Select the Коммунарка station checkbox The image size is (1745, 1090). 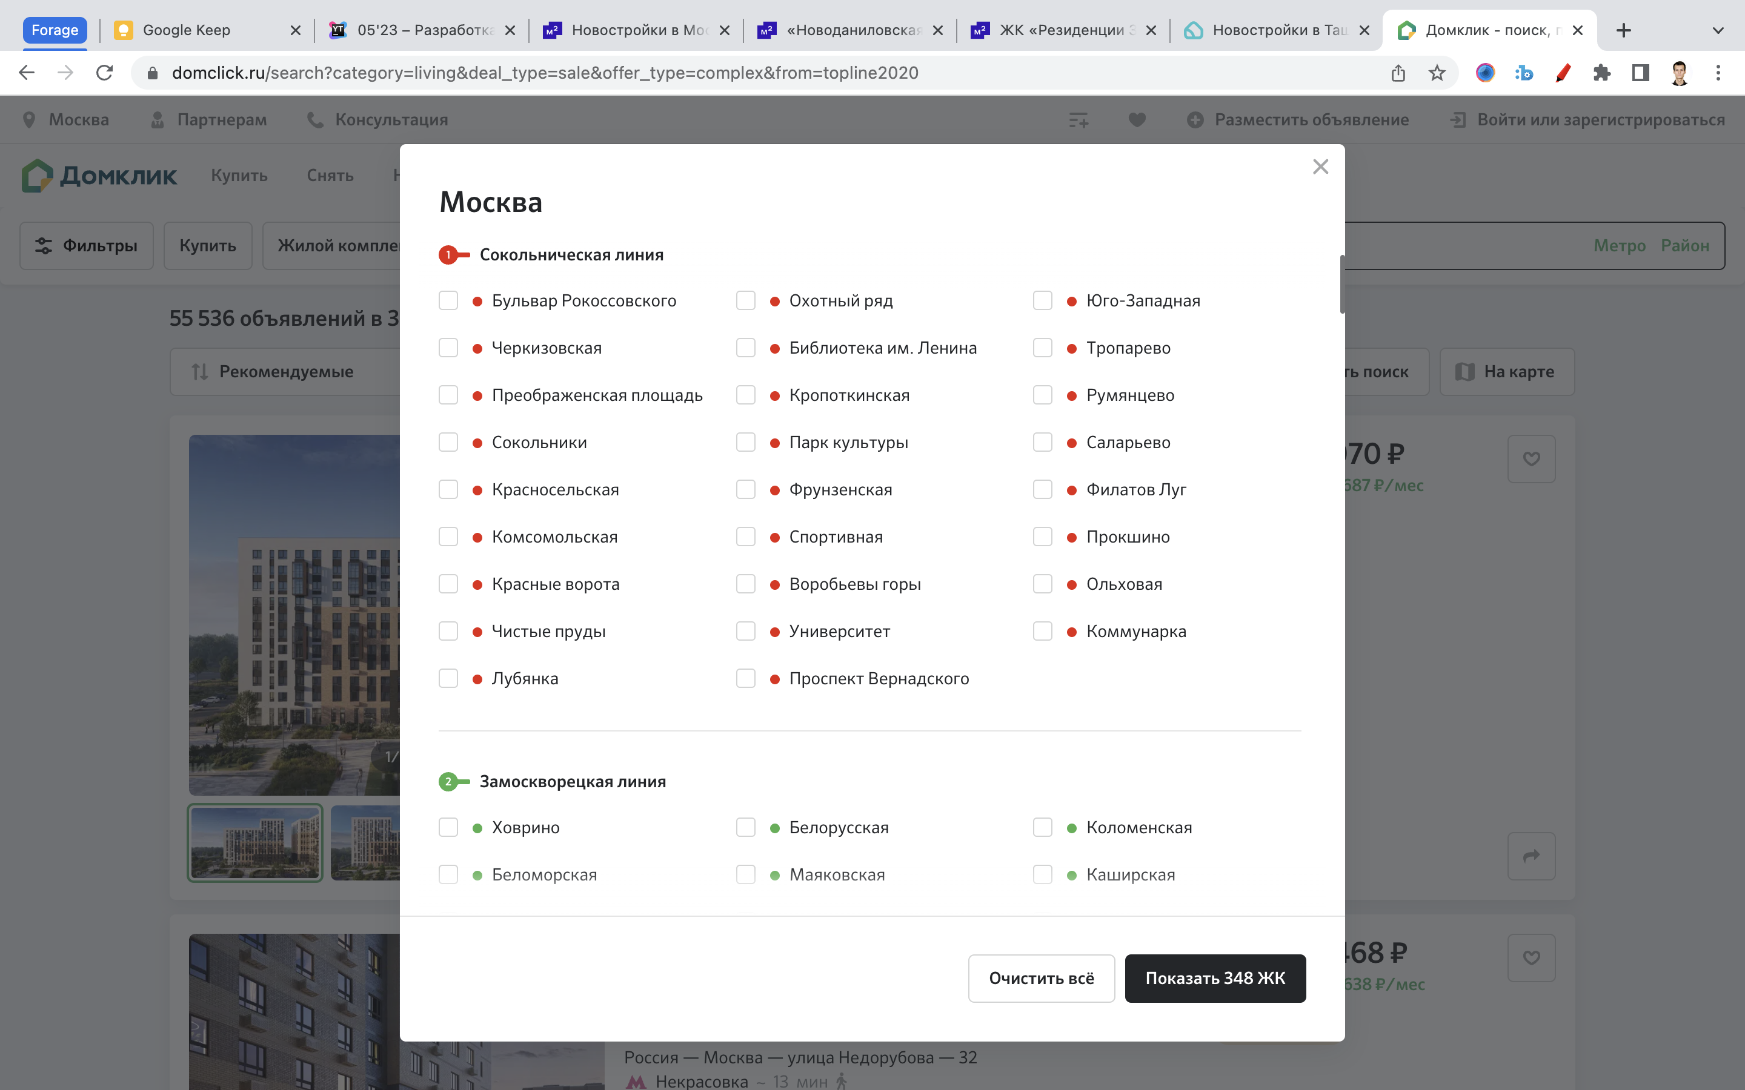click(1043, 631)
